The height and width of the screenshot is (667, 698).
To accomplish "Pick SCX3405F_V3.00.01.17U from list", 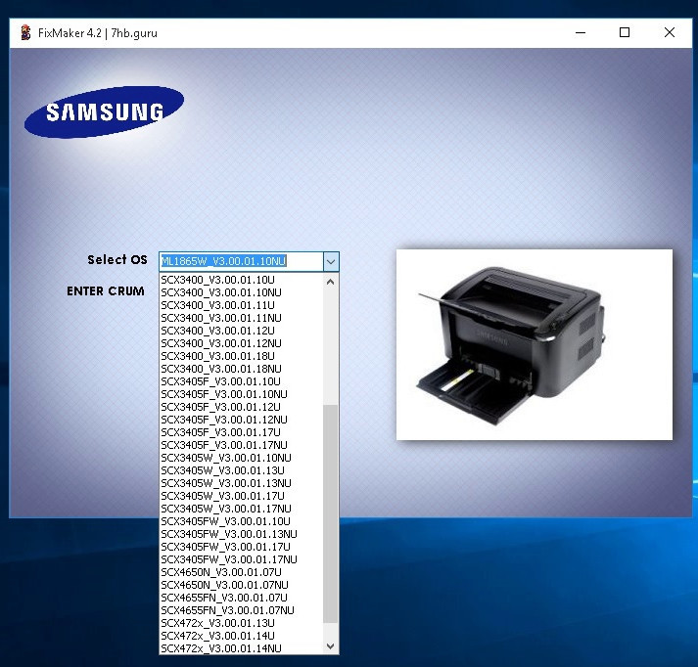I will pyautogui.click(x=241, y=432).
